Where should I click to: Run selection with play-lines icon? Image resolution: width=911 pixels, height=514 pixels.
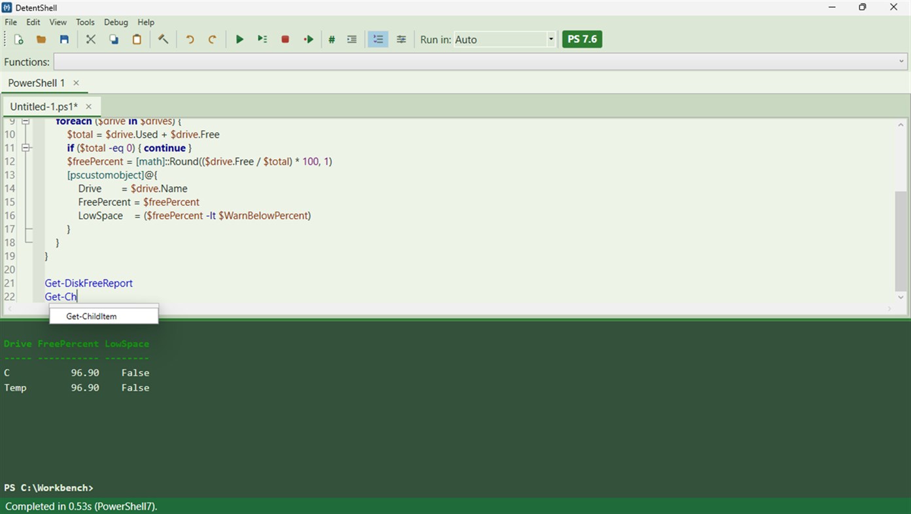(262, 39)
